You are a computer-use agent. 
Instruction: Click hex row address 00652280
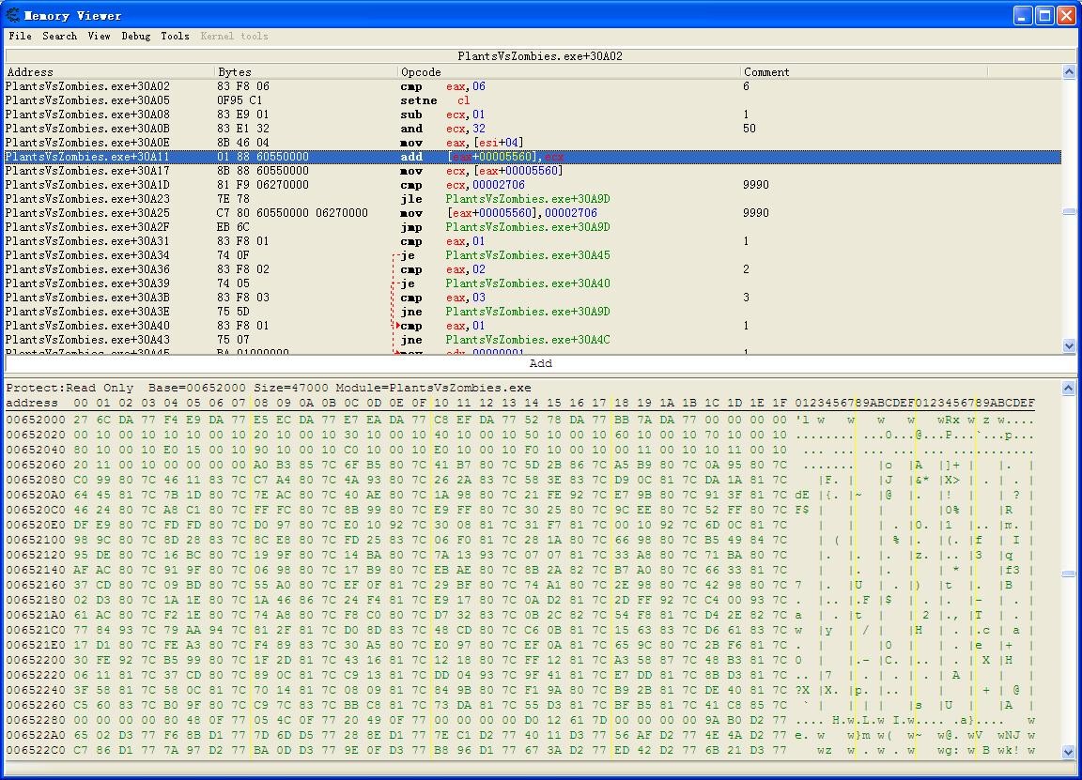[35, 720]
